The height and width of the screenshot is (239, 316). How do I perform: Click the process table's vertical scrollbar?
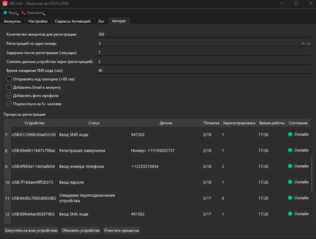(312, 174)
